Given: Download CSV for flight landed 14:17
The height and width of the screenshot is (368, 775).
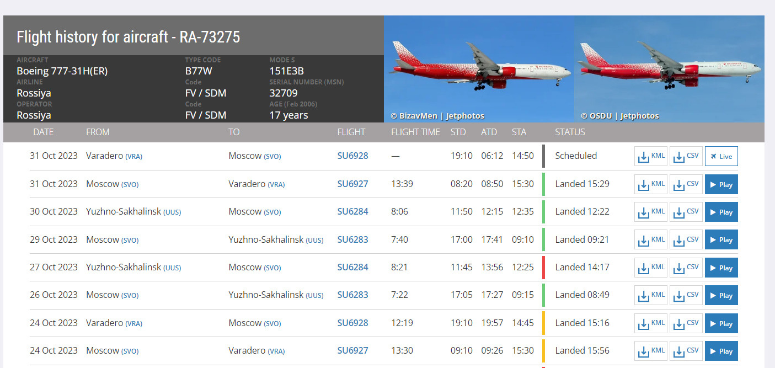Looking at the screenshot, I should [x=686, y=268].
